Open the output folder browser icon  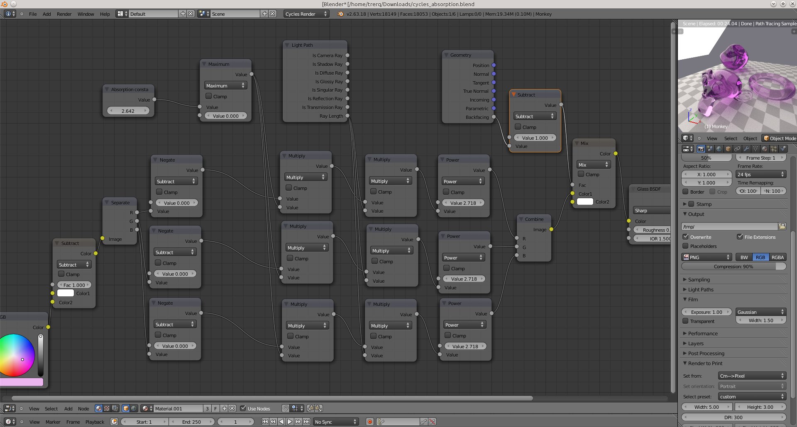pos(782,226)
